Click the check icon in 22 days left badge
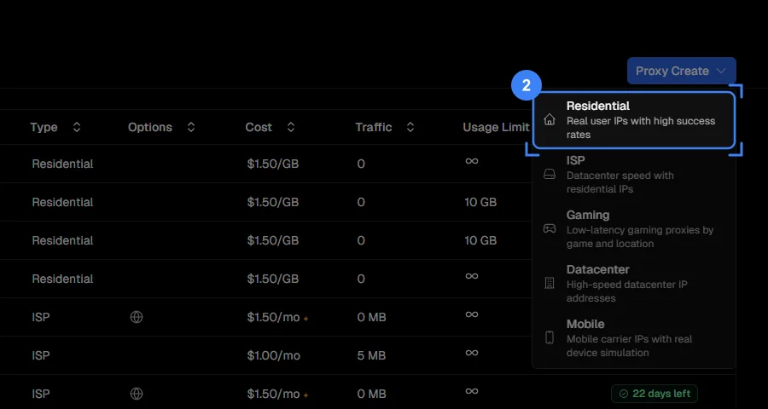Viewport: 768px width, 409px height. coord(624,394)
